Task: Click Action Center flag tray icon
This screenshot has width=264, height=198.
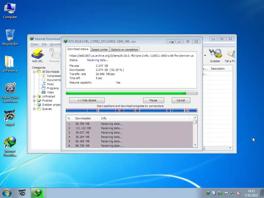Action: (226, 193)
